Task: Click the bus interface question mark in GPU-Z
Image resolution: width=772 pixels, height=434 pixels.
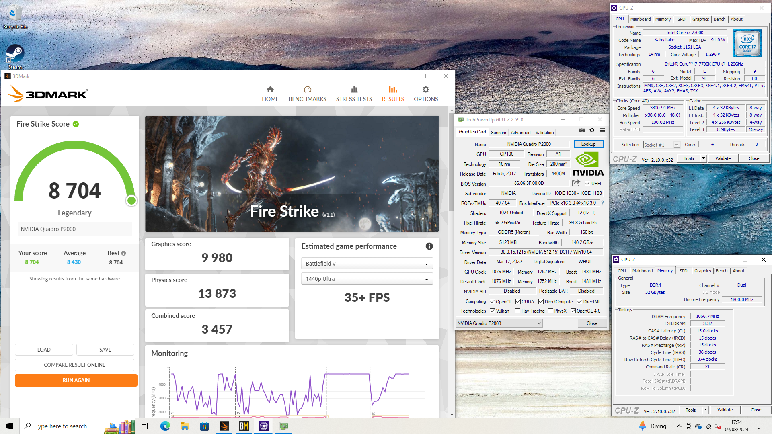Action: click(x=602, y=203)
